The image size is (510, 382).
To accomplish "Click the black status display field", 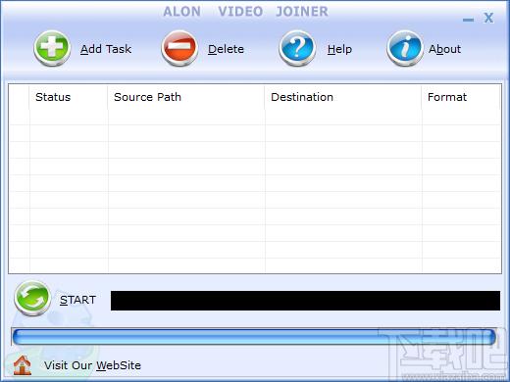I will (x=305, y=301).
